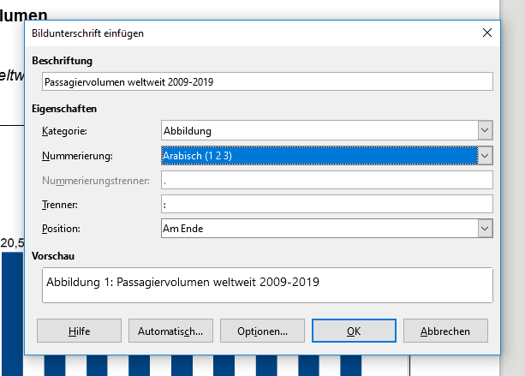The image size is (525, 376).
Task: Click the dialog title Bildunterschrift einfügen
Action: click(87, 33)
